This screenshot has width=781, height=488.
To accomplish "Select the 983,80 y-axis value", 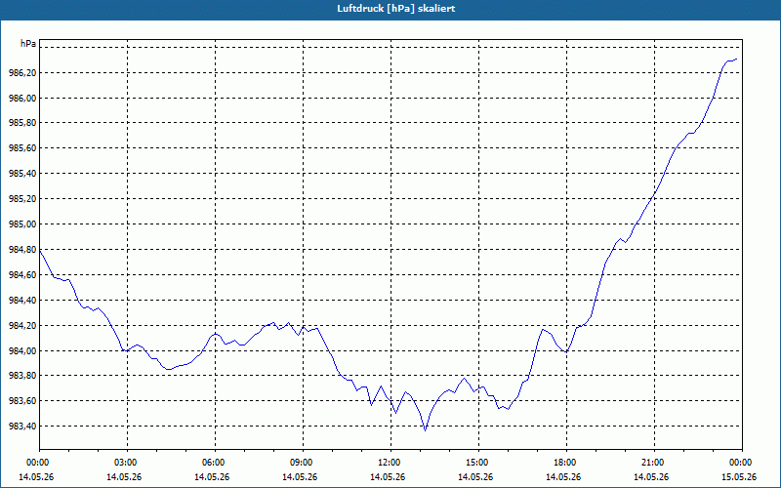I will [22, 376].
